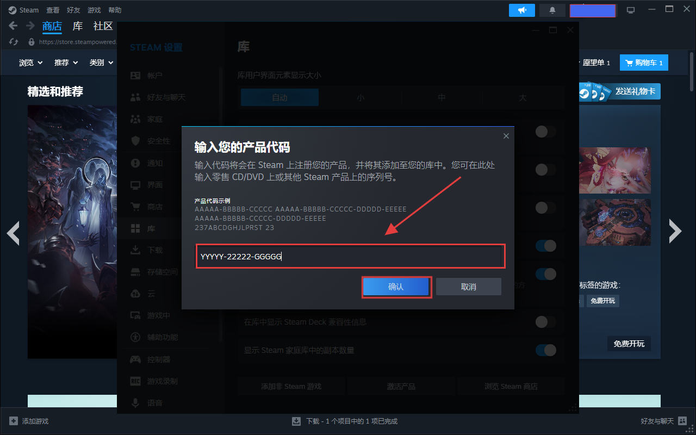Open the 愿望单 wishlist link

pyautogui.click(x=596, y=63)
